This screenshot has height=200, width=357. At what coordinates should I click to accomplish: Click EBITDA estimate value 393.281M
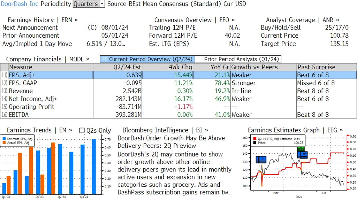coord(128,115)
